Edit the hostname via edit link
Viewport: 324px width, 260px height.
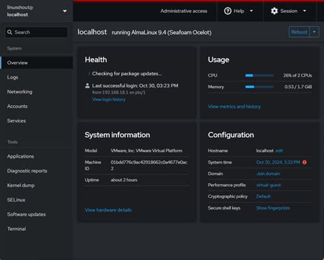coord(279,151)
